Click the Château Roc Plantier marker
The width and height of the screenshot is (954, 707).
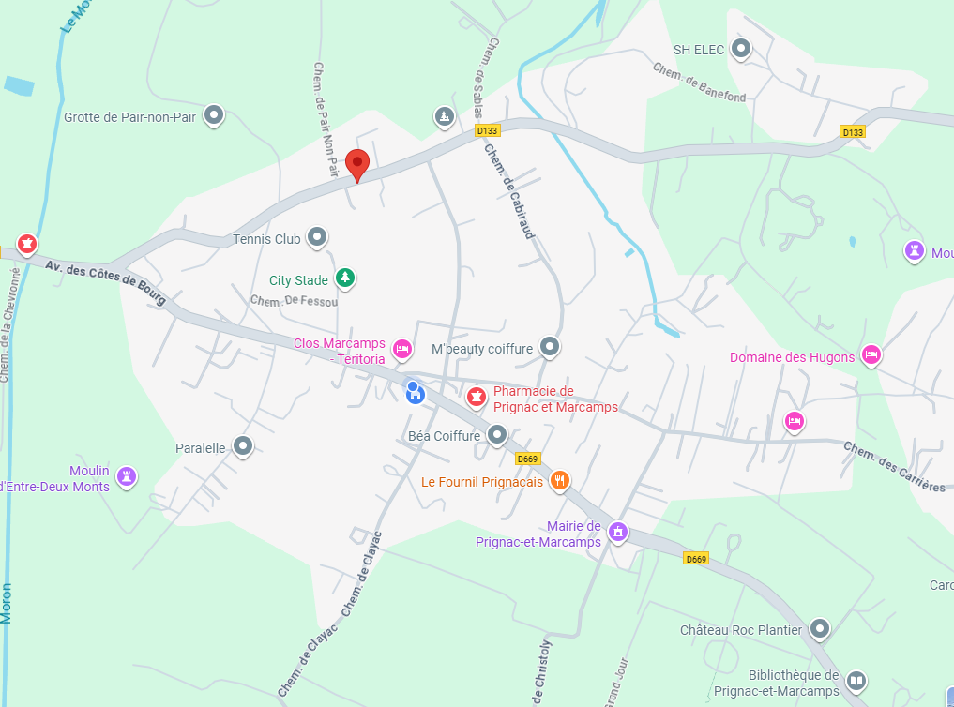coord(820,628)
